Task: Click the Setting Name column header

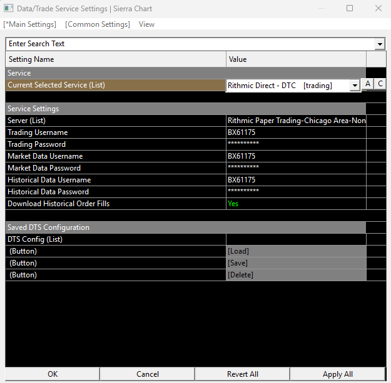Action: (116, 59)
